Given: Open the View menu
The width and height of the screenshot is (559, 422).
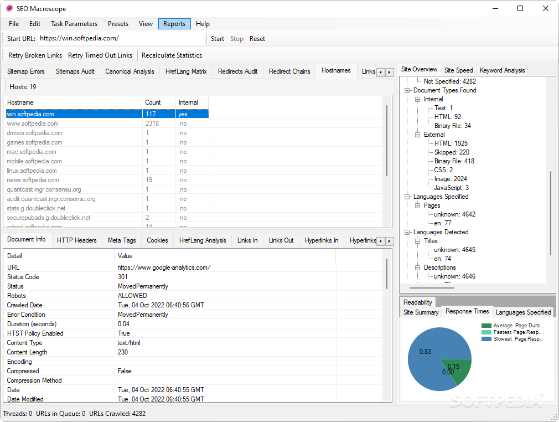Looking at the screenshot, I should 146,24.
